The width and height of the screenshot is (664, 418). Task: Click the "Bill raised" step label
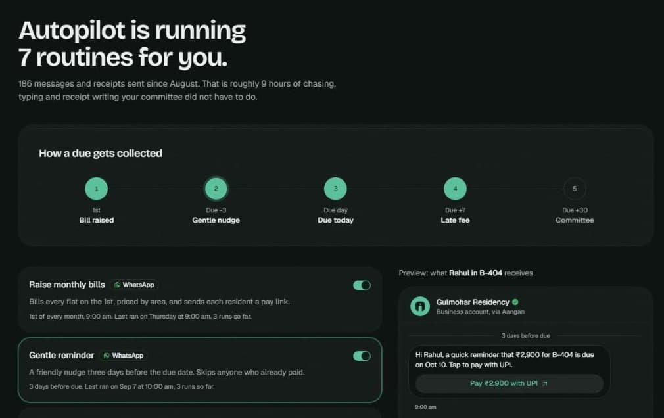pos(97,220)
